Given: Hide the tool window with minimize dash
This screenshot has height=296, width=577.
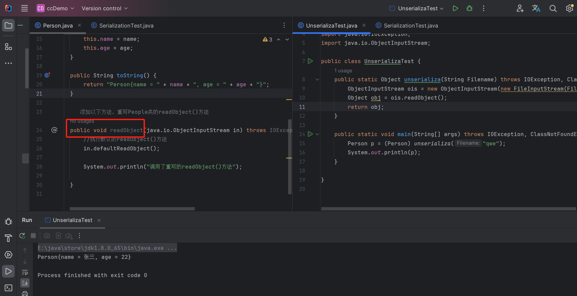Looking at the screenshot, I should click(20, 25).
